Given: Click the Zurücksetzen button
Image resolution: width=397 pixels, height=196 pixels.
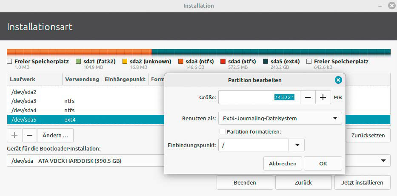Looking at the screenshot, I should tap(368, 135).
